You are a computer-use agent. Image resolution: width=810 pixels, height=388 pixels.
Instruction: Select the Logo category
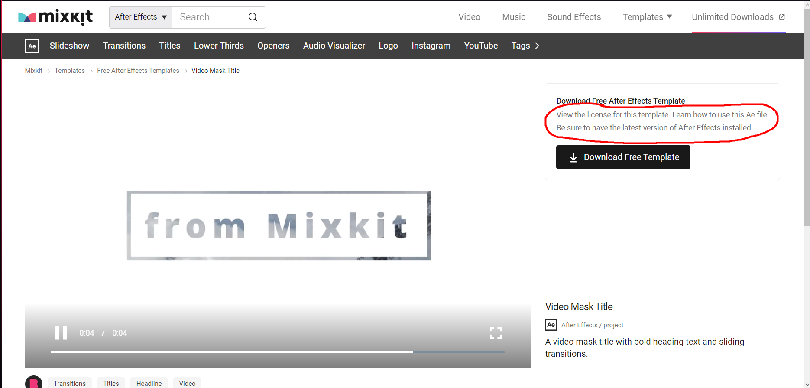point(388,46)
